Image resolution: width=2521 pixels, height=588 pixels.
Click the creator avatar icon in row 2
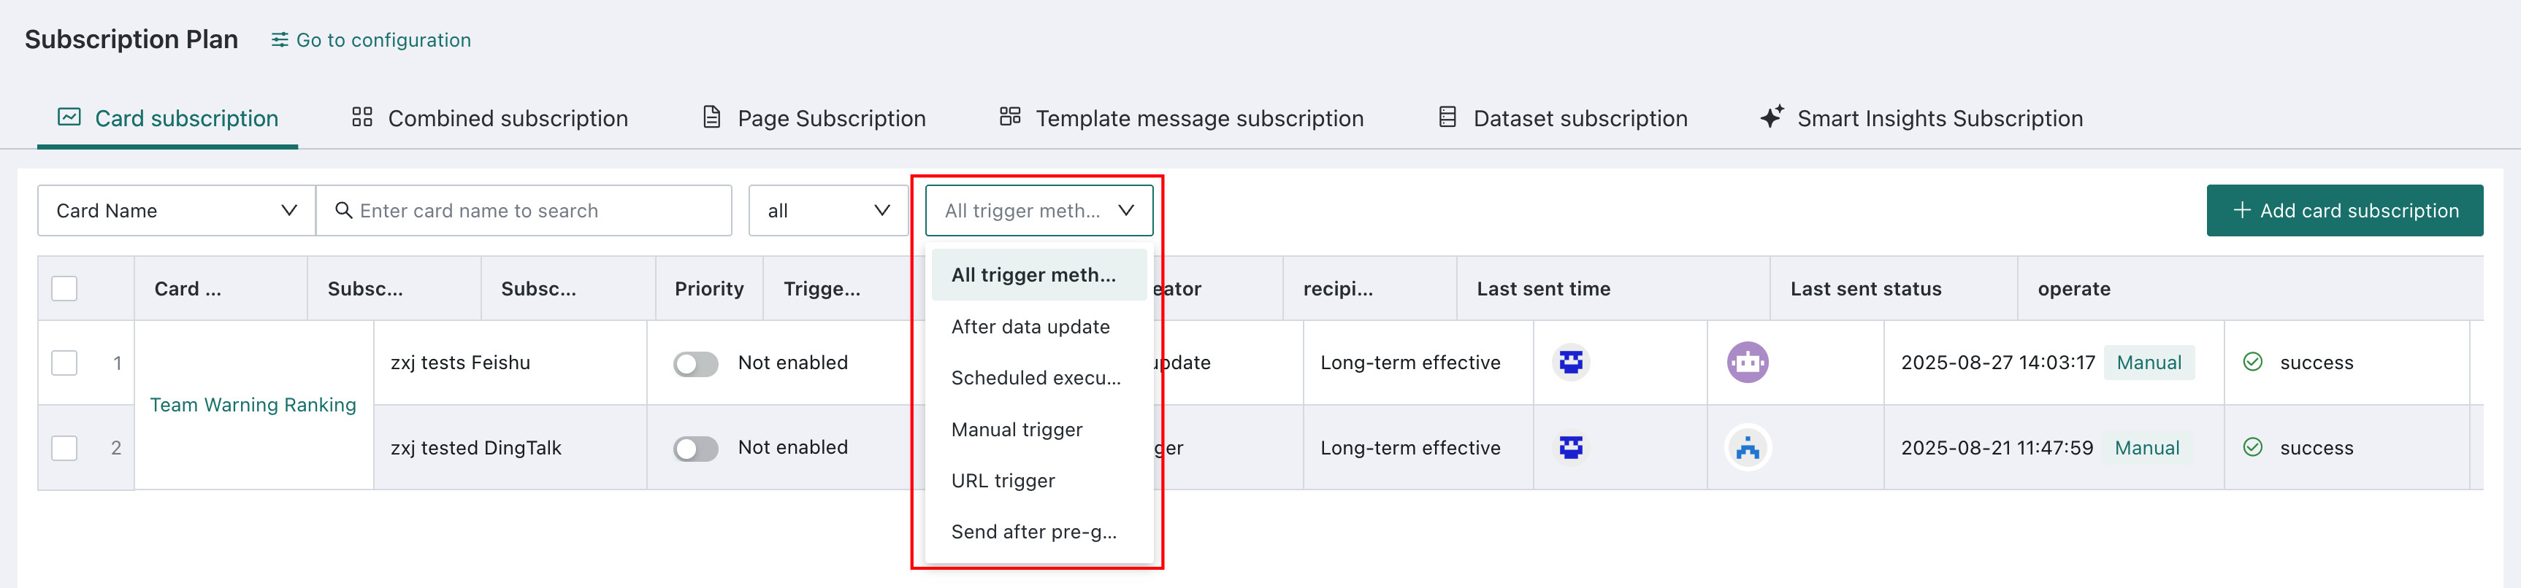pyautogui.click(x=1571, y=448)
